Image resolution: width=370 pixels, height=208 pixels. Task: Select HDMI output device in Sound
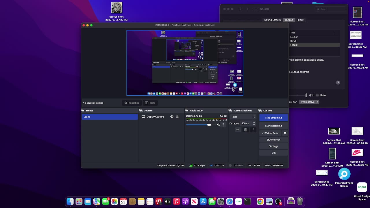click(x=314, y=41)
